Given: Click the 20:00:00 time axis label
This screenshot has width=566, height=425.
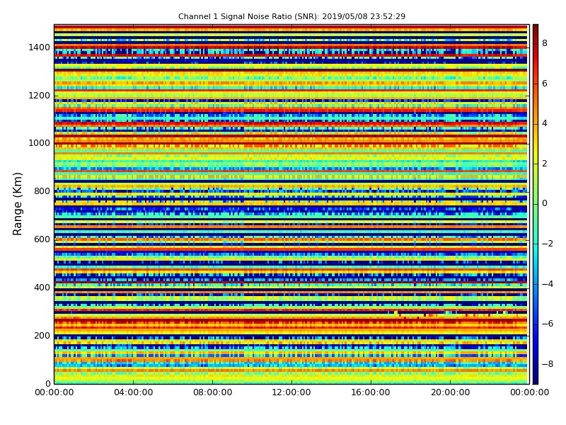Looking at the screenshot, I should (x=450, y=392).
